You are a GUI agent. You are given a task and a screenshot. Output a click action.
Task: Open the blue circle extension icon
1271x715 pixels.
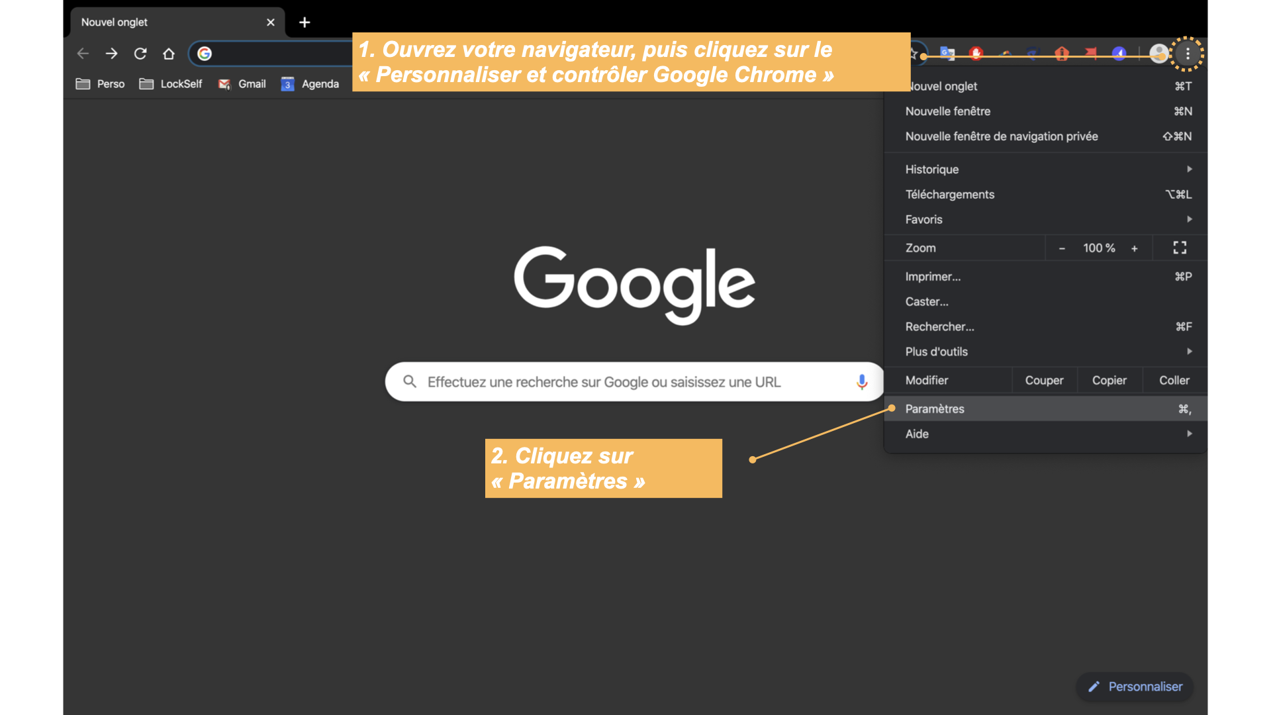(x=1119, y=54)
